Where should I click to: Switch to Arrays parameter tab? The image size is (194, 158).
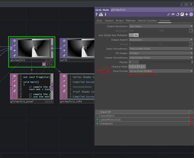click(x=120, y=20)
